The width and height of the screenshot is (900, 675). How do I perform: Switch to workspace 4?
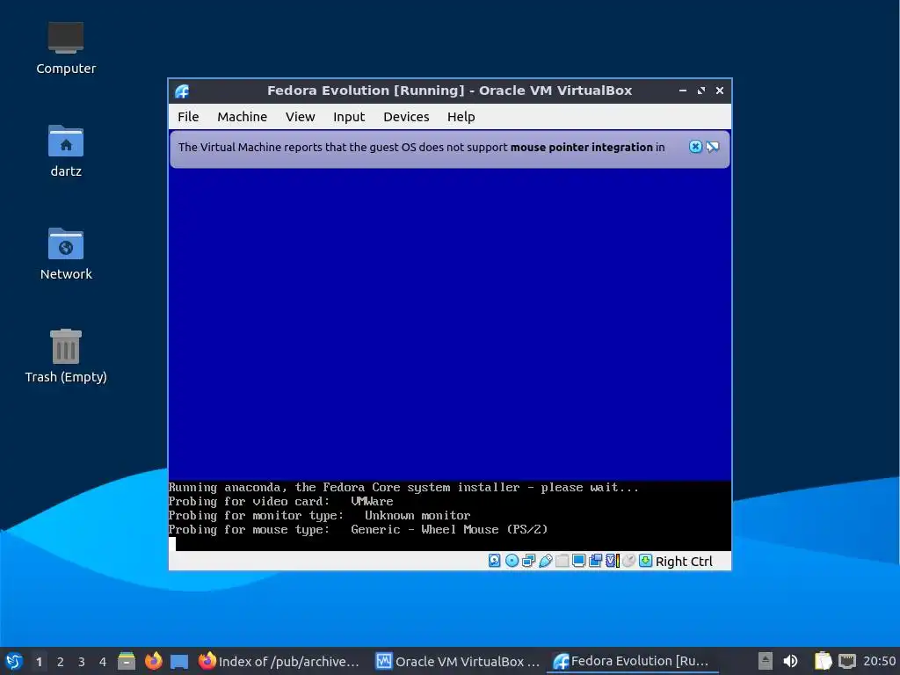click(103, 661)
